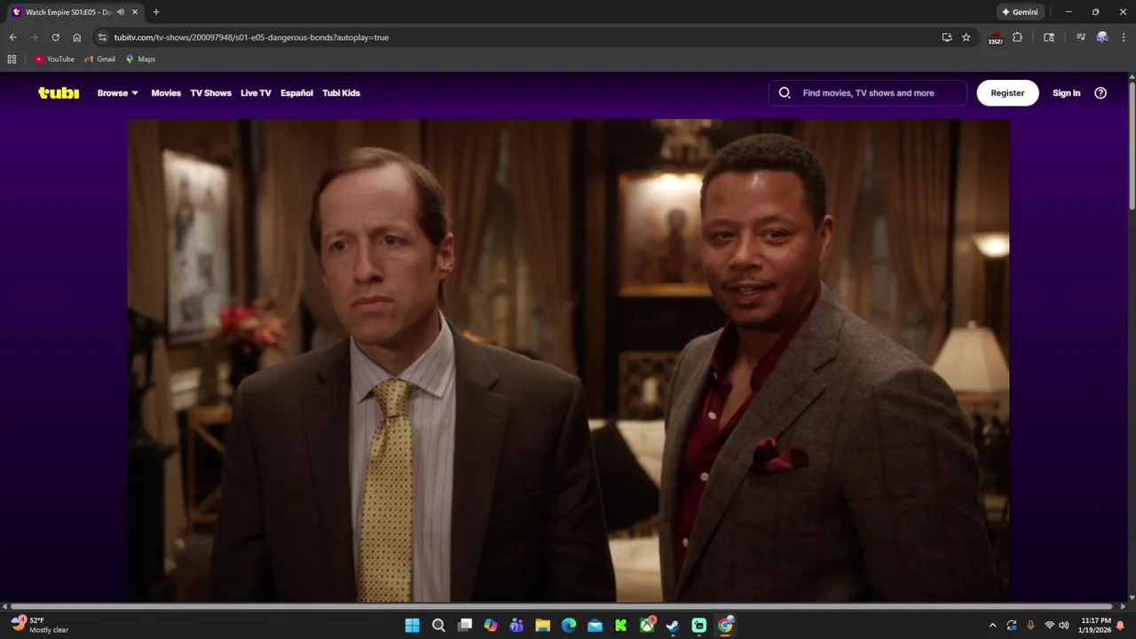Open the taskbar clock showing 11:17 PM
This screenshot has height=639, width=1136.
tap(1095, 626)
